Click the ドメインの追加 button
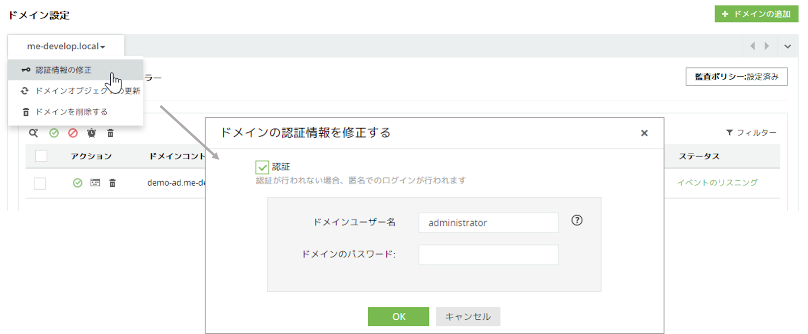 [756, 14]
